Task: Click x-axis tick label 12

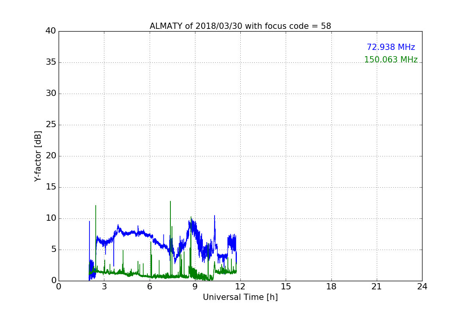Action: (x=240, y=287)
